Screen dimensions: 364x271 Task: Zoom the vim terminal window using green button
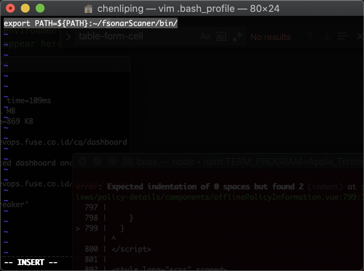pyautogui.click(x=40, y=8)
